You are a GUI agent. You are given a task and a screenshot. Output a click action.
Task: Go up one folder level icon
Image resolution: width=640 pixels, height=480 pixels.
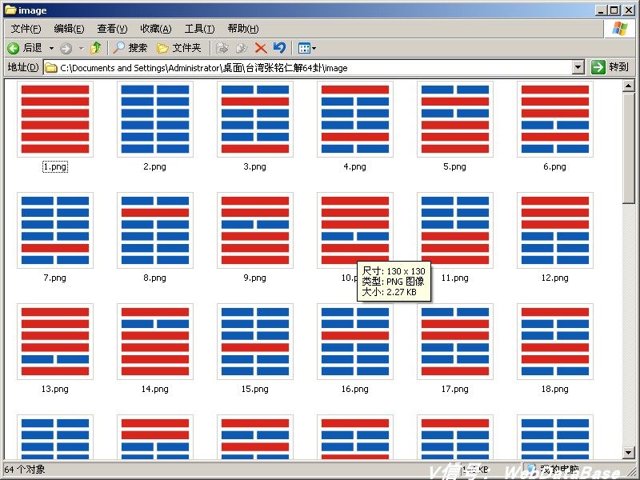95,48
